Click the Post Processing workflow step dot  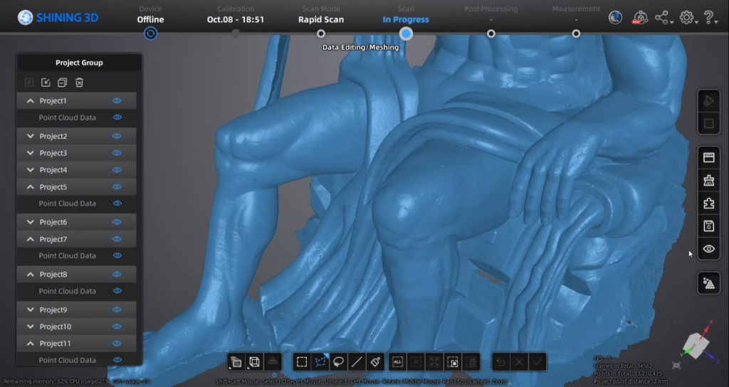pyautogui.click(x=491, y=33)
